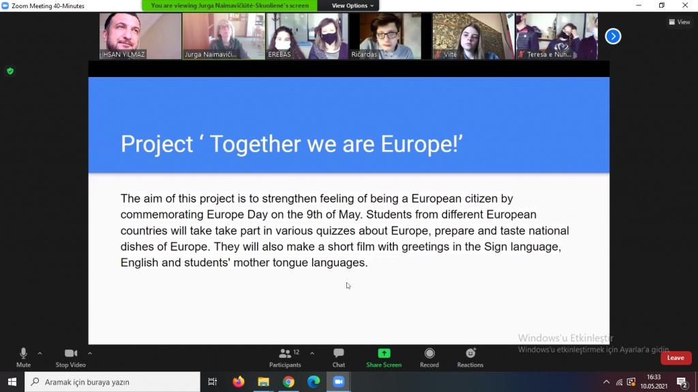Viewport: 698px width, 392px height.
Task: Expand audio options arrow next to Mute
Action: point(40,353)
